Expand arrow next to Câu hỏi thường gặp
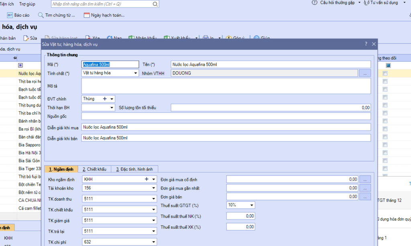411x246 pixels. pyautogui.click(x=359, y=2)
